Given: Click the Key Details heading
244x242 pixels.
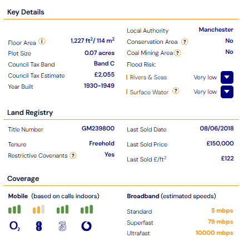Looking at the screenshot, I should click(26, 12).
